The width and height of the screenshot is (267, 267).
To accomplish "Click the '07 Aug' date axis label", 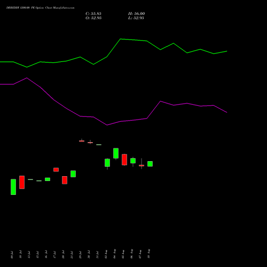I will pyautogui.click(x=140, y=254).
